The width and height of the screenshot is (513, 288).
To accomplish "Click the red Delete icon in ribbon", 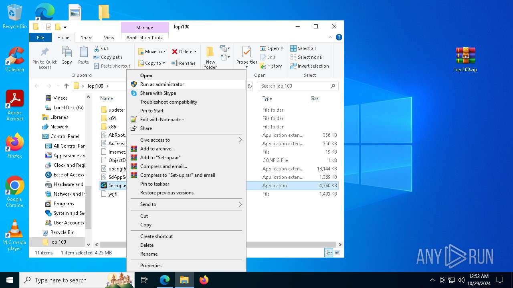I will pos(175,52).
